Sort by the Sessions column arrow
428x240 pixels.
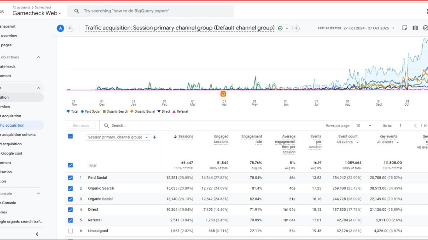point(175,137)
